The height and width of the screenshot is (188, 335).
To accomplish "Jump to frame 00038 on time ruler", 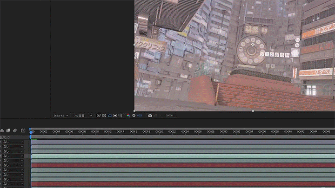I will click(x=275, y=132).
